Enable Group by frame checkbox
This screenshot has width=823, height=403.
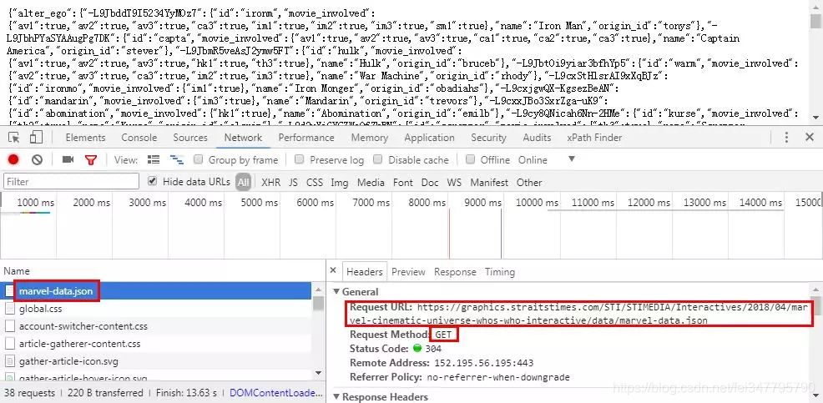point(199,159)
